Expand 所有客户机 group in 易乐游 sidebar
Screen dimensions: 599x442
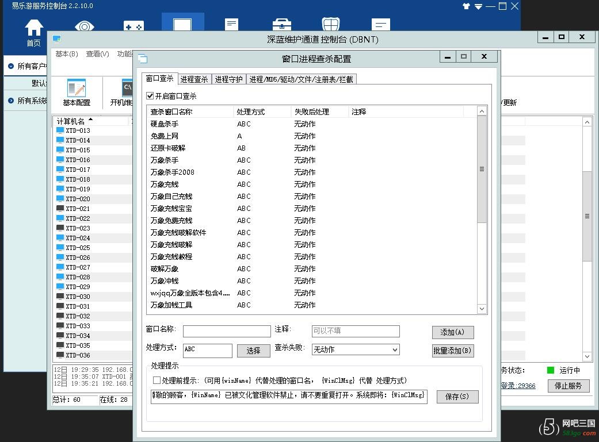coord(11,66)
